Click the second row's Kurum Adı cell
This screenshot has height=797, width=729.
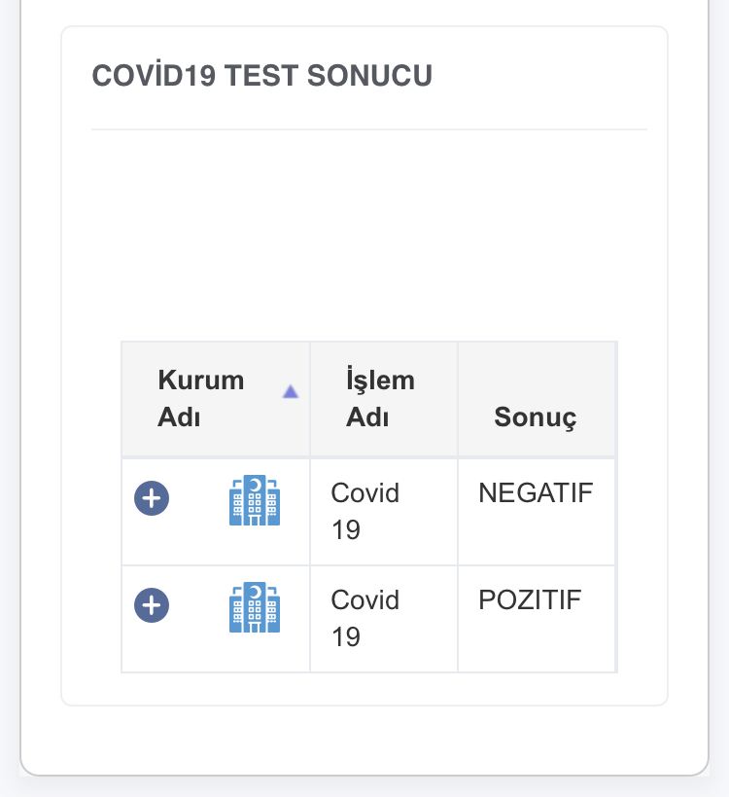point(216,619)
